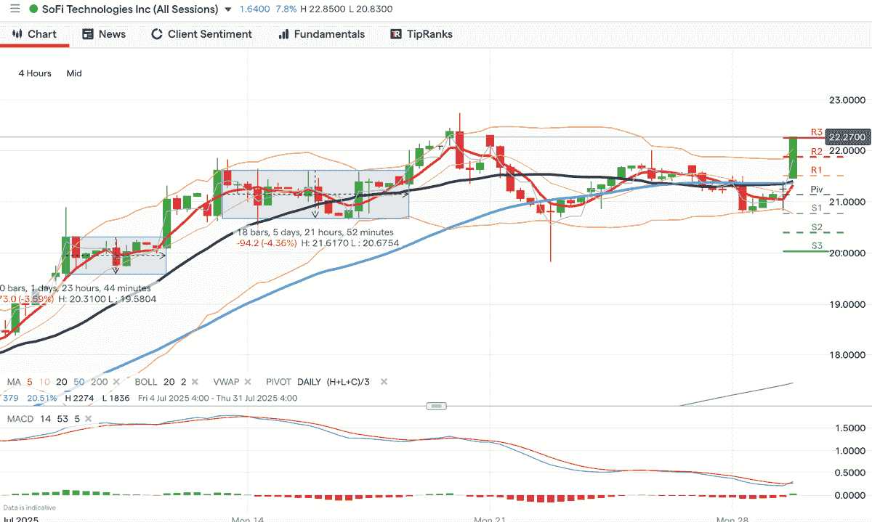Click the S1 pivot level label
Image resolution: width=872 pixels, height=522 pixels.
816,208
